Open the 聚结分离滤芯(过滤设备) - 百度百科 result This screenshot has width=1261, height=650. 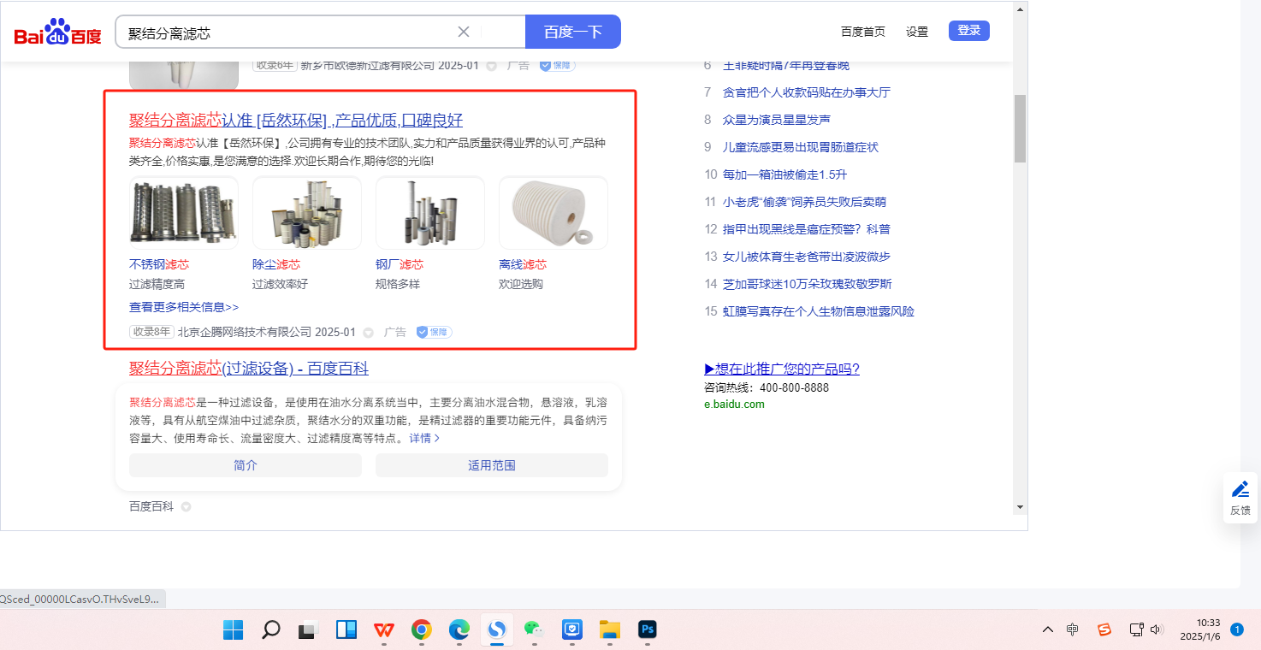point(249,368)
